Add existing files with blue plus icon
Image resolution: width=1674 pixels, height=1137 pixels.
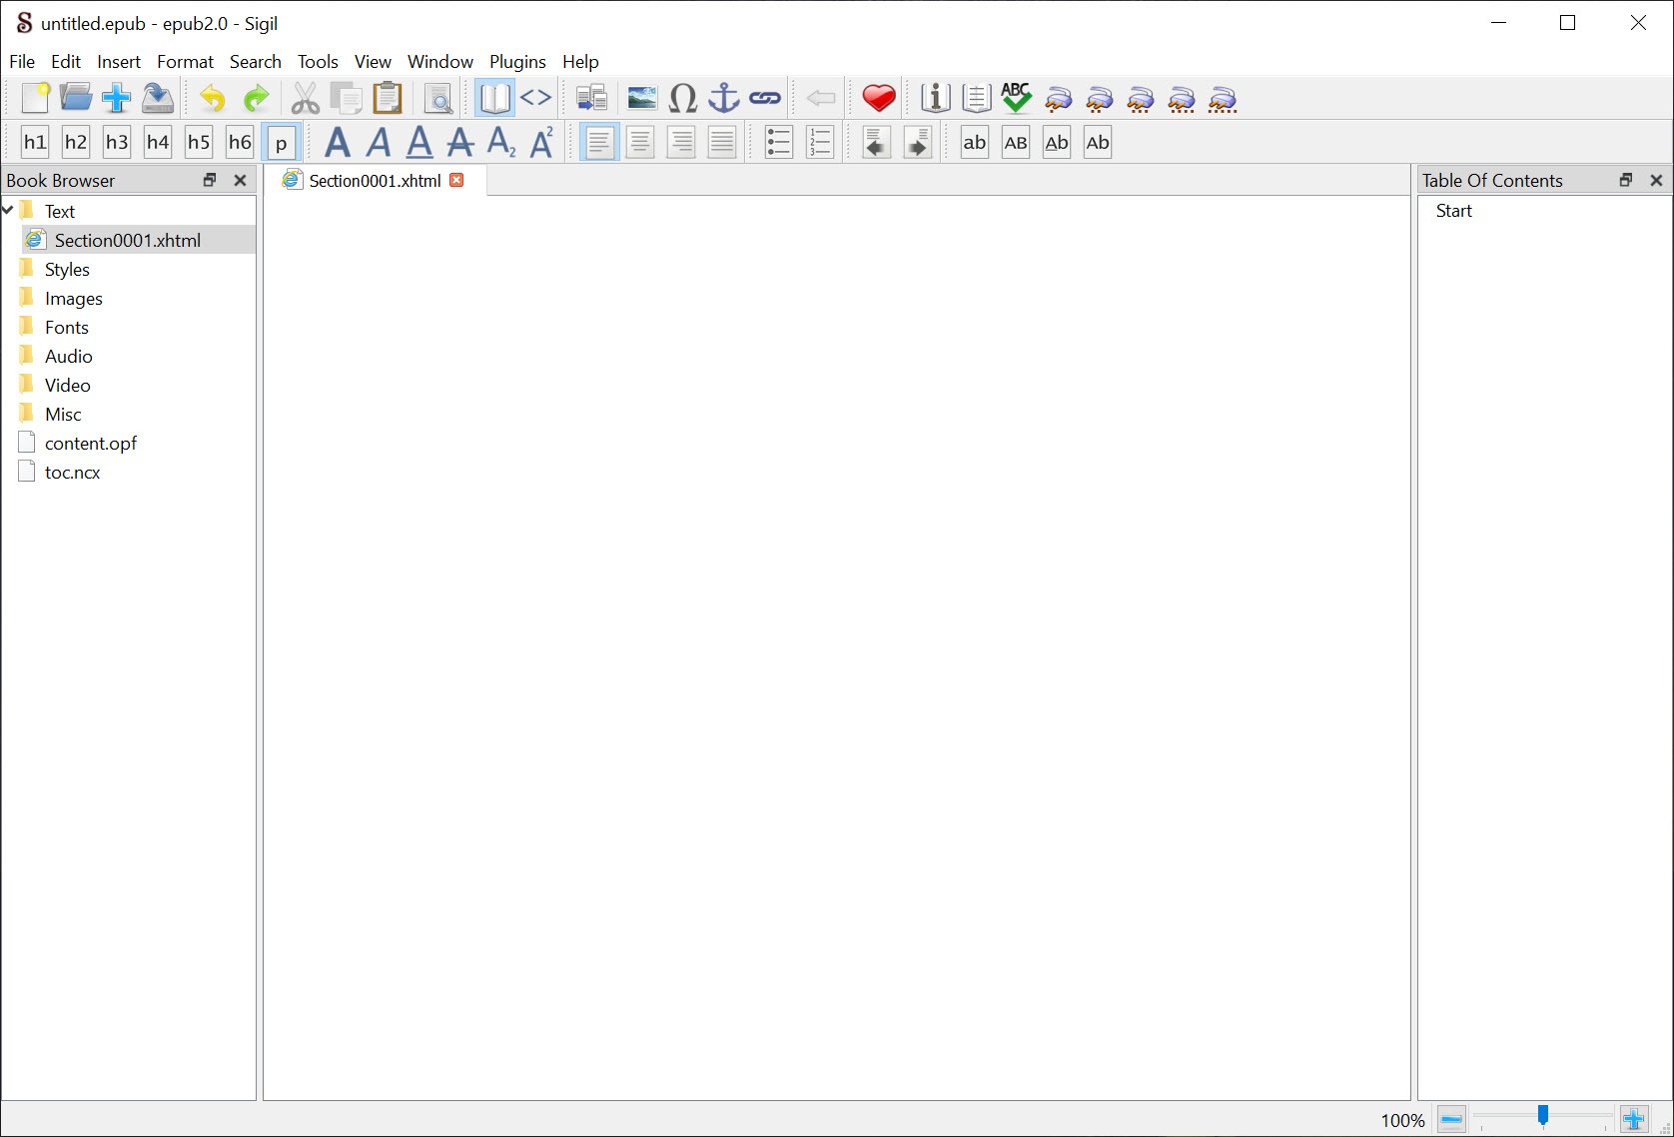pos(116,98)
